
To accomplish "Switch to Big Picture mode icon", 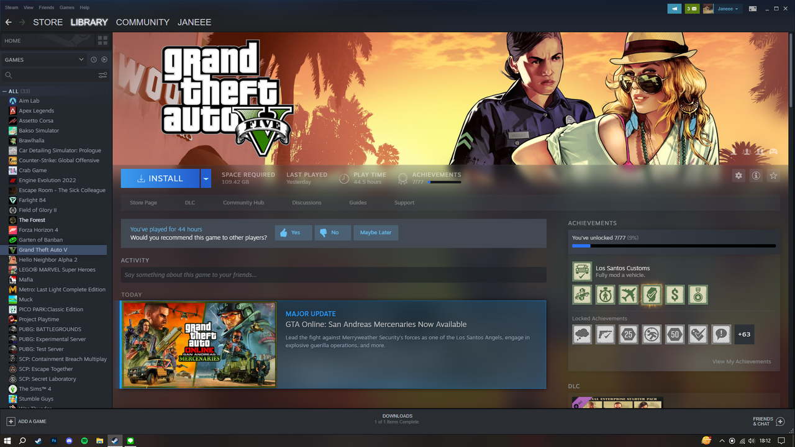I will [752, 9].
